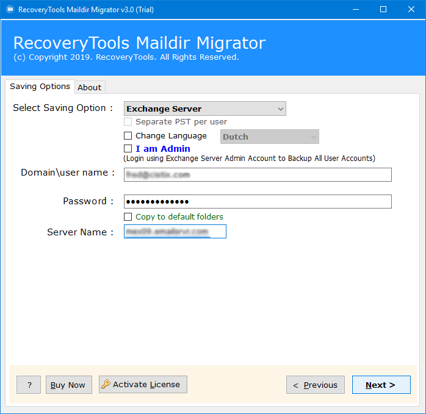Select the Saving Options tab
426x414 pixels.
(40, 87)
